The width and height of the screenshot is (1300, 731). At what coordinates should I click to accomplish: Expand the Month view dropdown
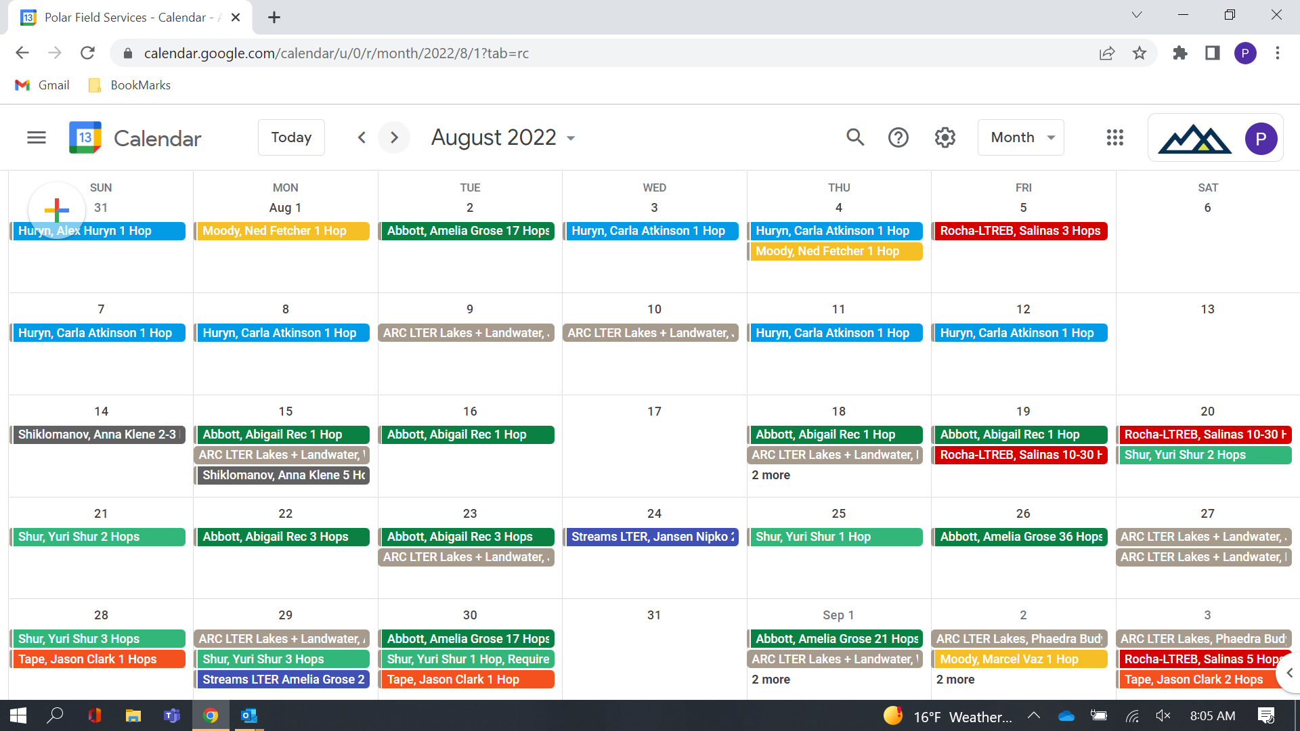(1021, 138)
